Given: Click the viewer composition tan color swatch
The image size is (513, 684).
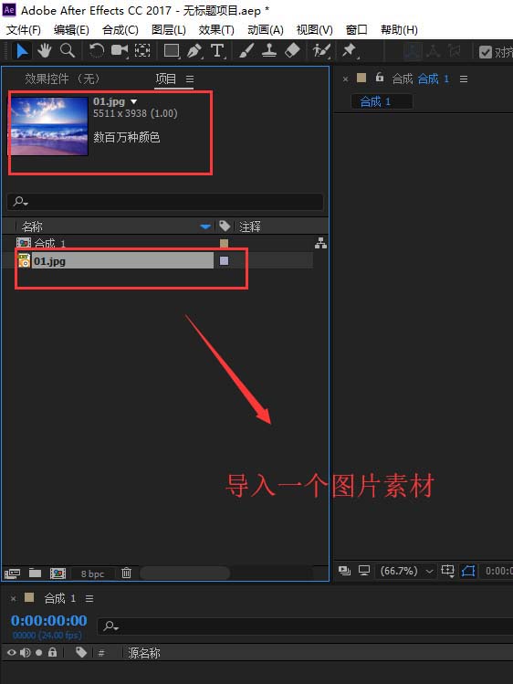Looking at the screenshot, I should point(361,78).
